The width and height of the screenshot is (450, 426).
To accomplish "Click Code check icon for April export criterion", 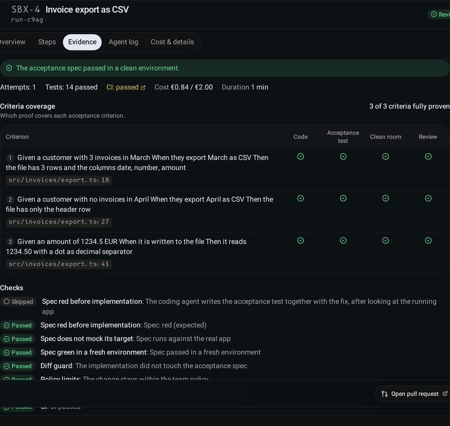I will pyautogui.click(x=301, y=198).
